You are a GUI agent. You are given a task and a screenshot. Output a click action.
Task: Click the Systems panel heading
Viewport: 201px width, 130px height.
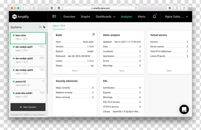[x=16, y=27]
